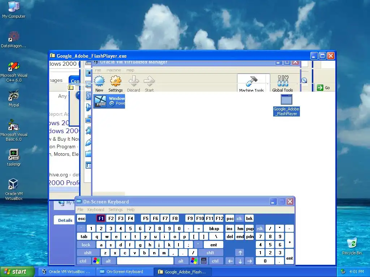The width and height of the screenshot is (370, 277).
Task: Toggle the right shft key on keyboard
Action: 210,253
